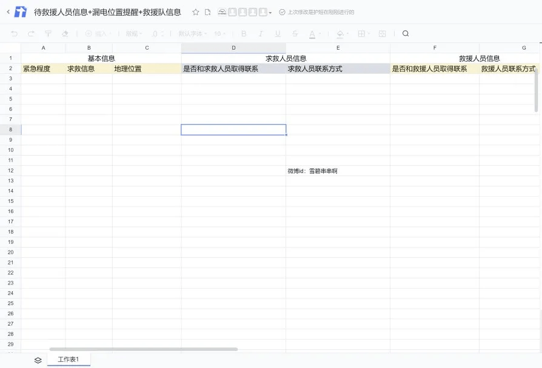Click the undo arrow in the toolbar
This screenshot has height=368, width=542.
click(x=14, y=33)
